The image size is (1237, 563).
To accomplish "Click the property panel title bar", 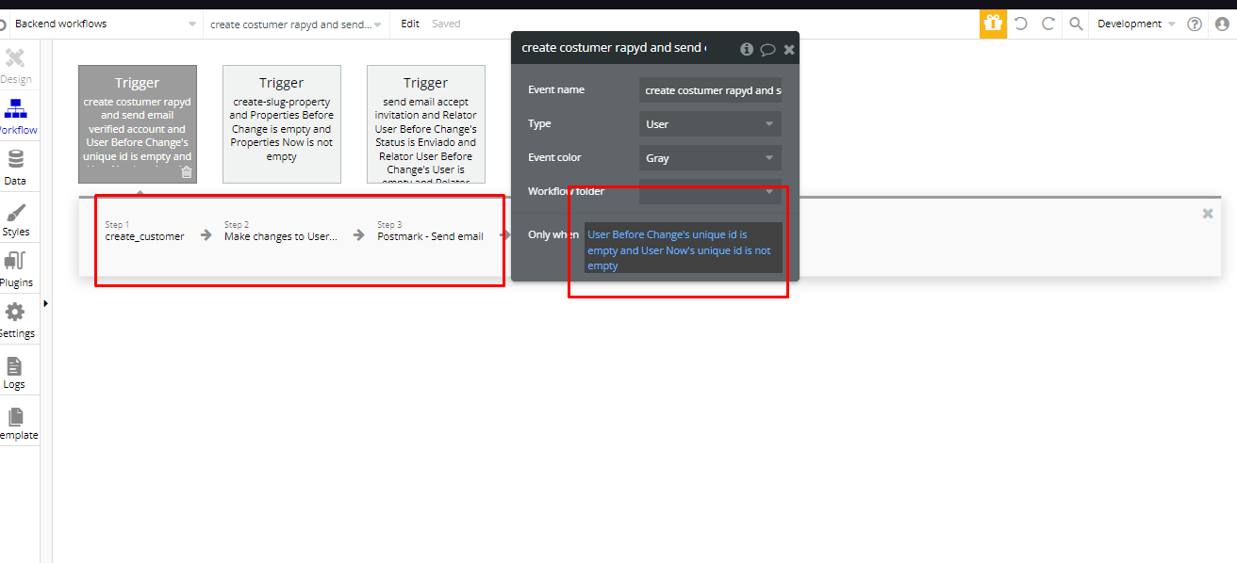I will click(x=613, y=48).
